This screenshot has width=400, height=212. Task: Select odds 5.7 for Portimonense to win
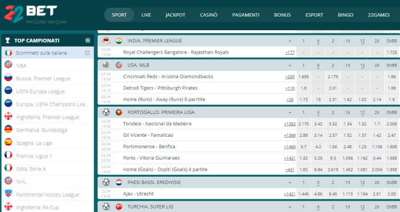[303, 146]
